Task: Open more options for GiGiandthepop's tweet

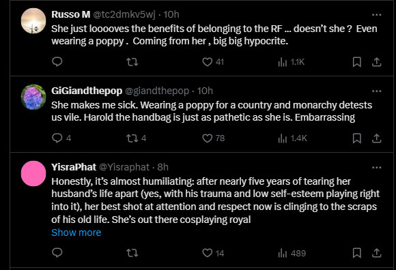Action: [377, 91]
